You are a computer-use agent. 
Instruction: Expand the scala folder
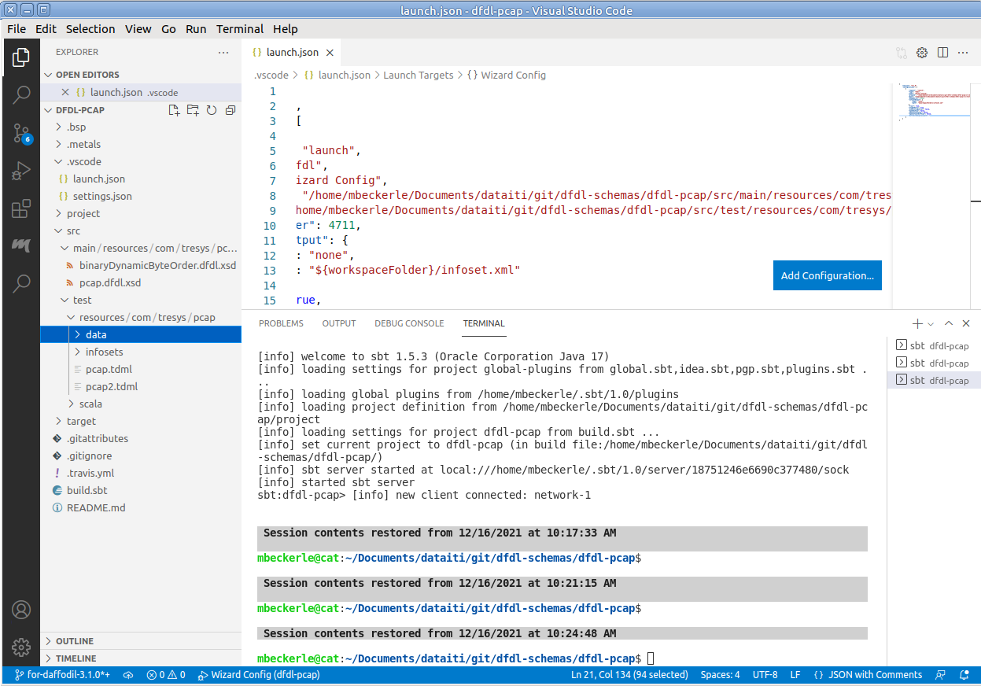(x=141, y=404)
